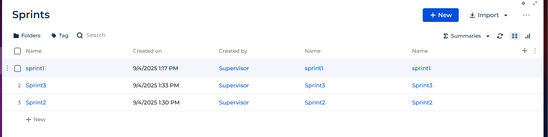Sort by Created by column header

[233, 51]
